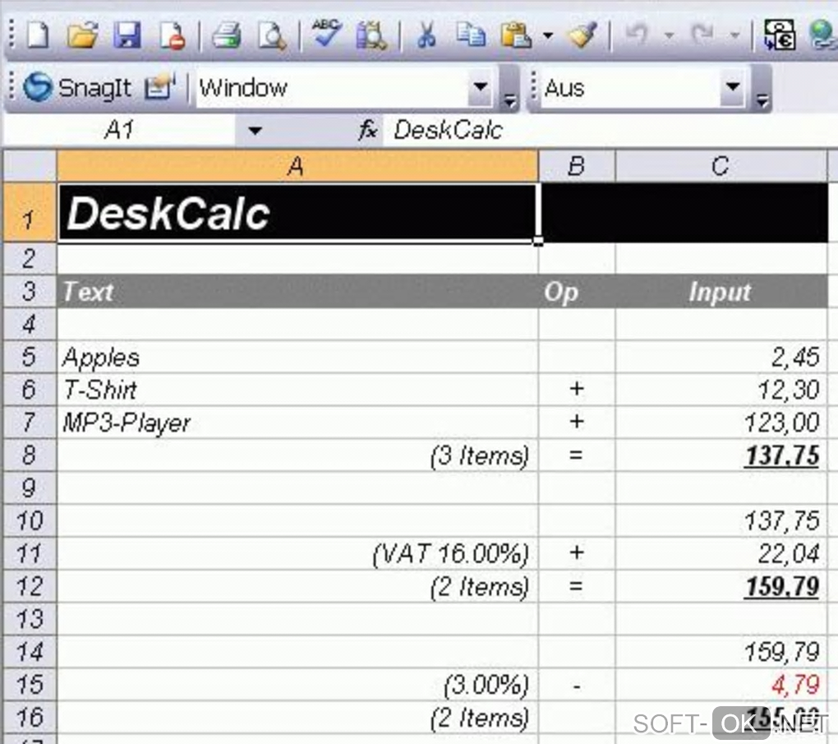Copy selection with copy icon
This screenshot has height=744, width=838.
coord(470,35)
